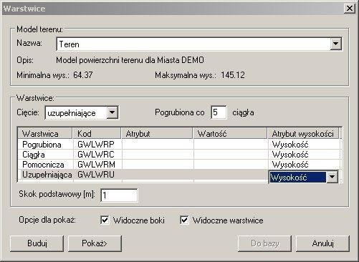Toggle the Widoczne boki checkbox
The width and height of the screenshot is (359, 262).
pyautogui.click(x=105, y=220)
